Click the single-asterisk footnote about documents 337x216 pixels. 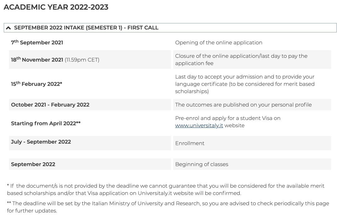(x=162, y=189)
